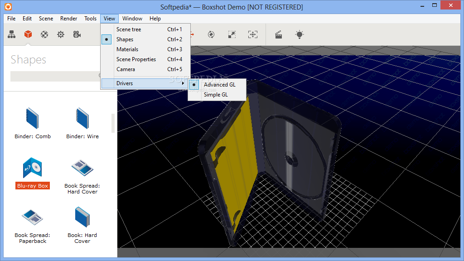Open the Scene menu
Screen dimensions: 464x261
point(46,18)
